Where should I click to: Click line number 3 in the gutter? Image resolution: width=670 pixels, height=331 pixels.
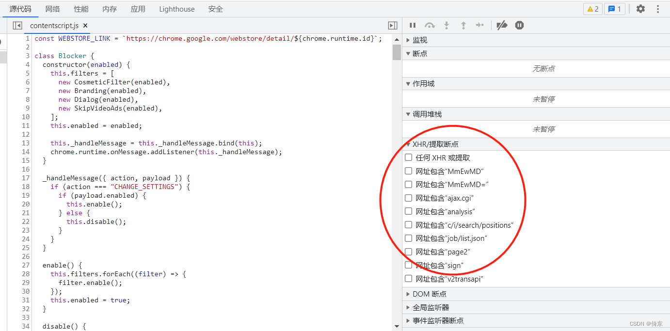pyautogui.click(x=28, y=56)
